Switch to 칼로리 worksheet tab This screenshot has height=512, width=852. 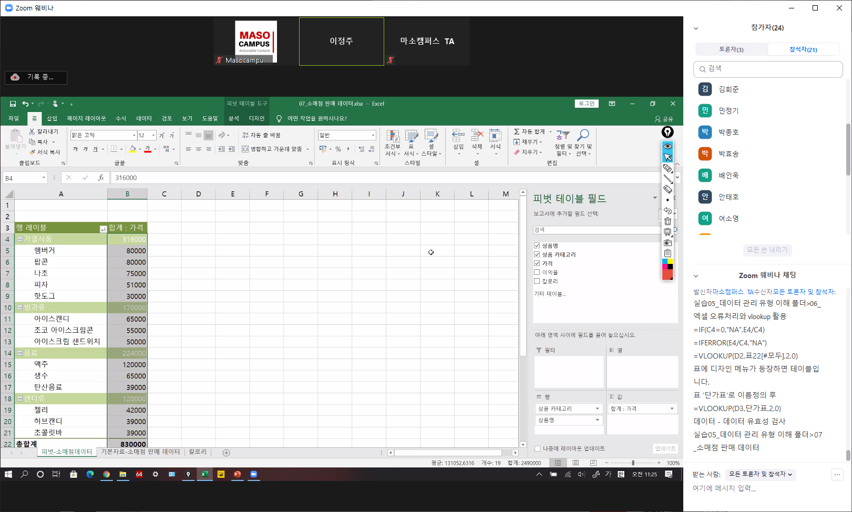click(198, 452)
